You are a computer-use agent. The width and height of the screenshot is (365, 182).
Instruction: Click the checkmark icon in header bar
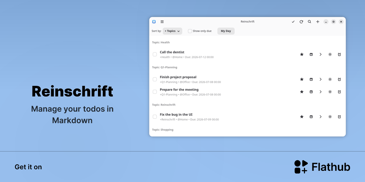[293, 22]
